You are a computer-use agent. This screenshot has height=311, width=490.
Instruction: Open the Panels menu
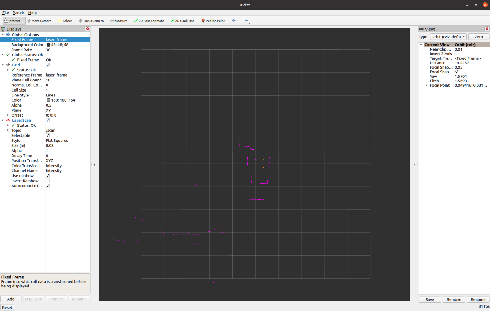click(x=18, y=13)
